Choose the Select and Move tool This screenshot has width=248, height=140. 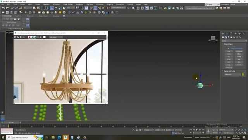tap(52, 8)
